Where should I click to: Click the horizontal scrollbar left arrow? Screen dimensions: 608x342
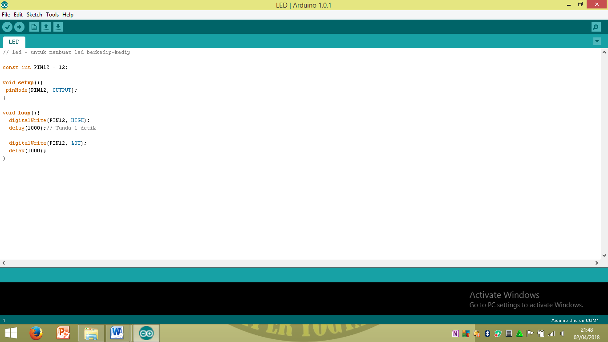point(4,263)
